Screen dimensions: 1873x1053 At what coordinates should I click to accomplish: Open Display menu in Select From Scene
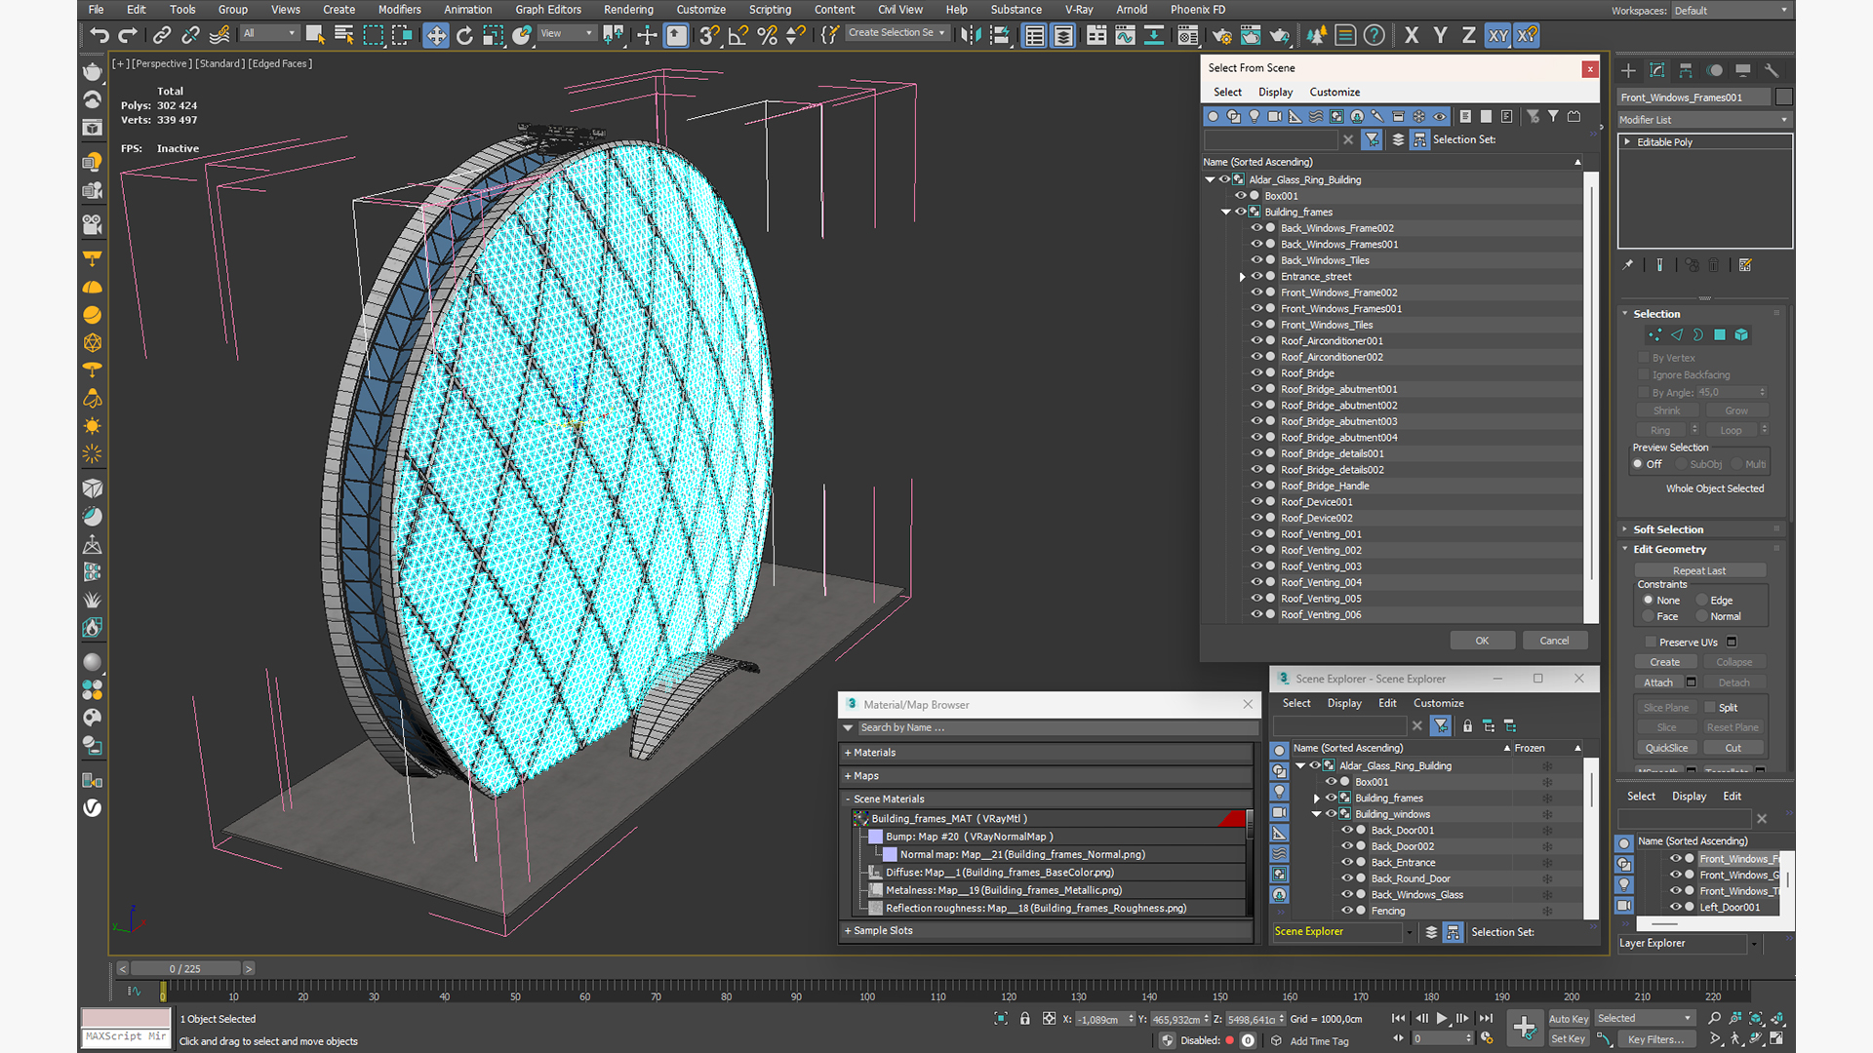[x=1275, y=93]
